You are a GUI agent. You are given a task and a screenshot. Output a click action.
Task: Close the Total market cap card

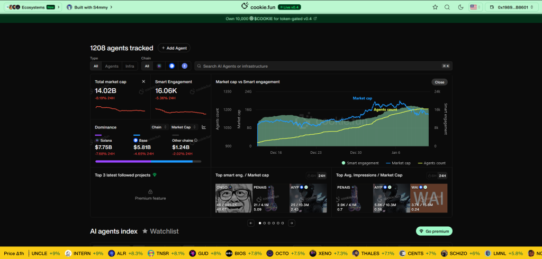143,82
